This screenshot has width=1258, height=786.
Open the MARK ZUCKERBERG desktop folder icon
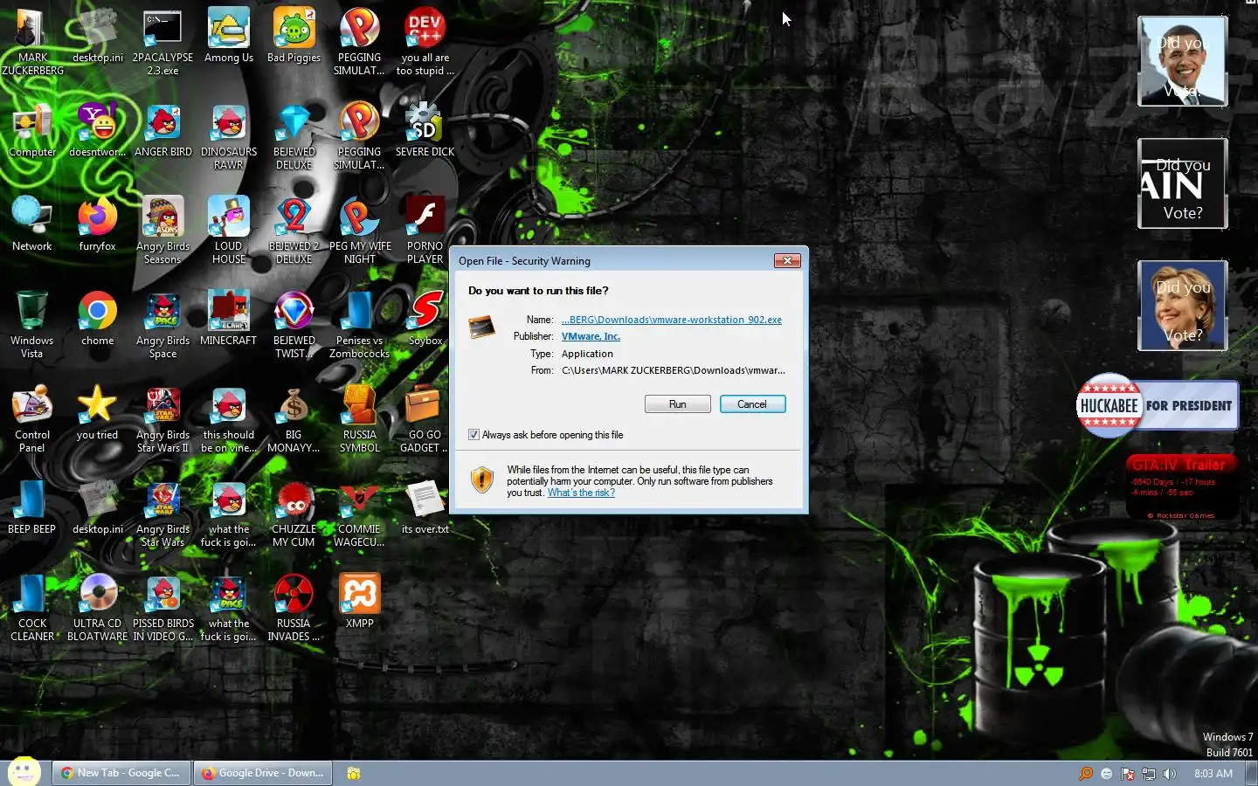tap(32, 40)
